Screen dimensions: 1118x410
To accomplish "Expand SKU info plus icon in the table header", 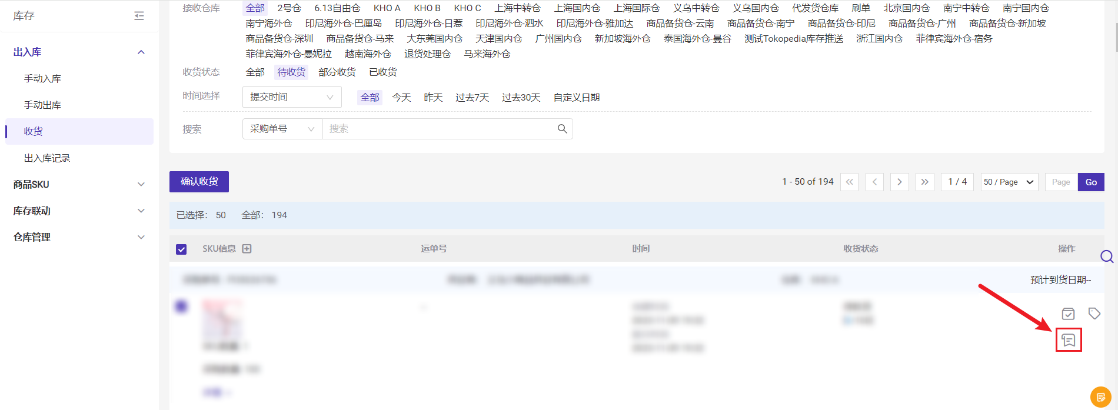I will click(247, 249).
